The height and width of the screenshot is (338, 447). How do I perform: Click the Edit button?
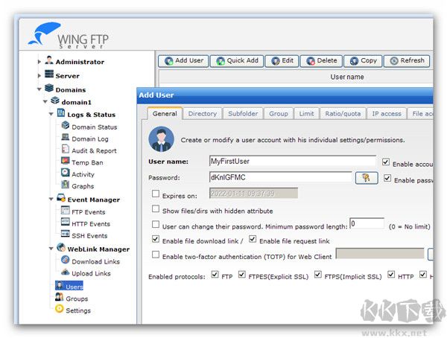tap(282, 61)
